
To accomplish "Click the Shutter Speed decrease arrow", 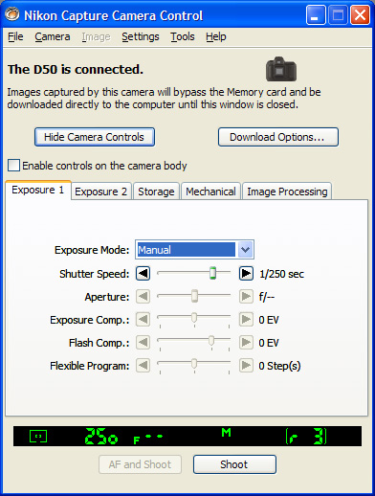I will (x=143, y=274).
